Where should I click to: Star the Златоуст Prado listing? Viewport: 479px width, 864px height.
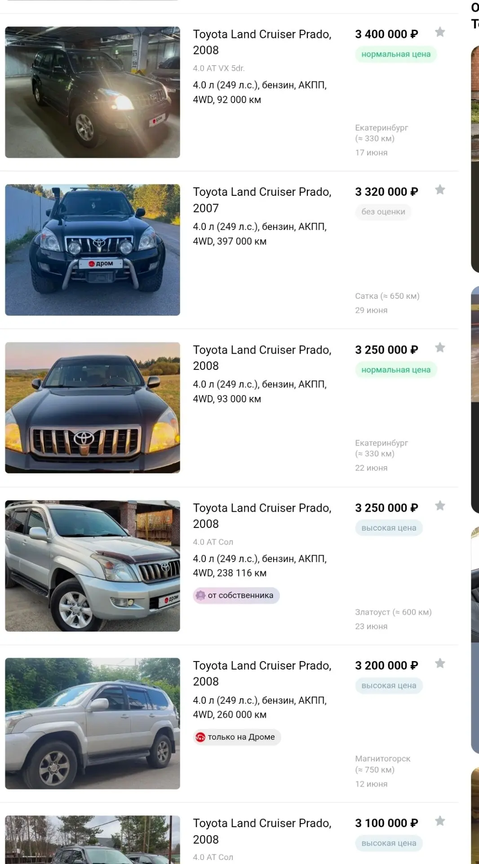[x=440, y=506]
